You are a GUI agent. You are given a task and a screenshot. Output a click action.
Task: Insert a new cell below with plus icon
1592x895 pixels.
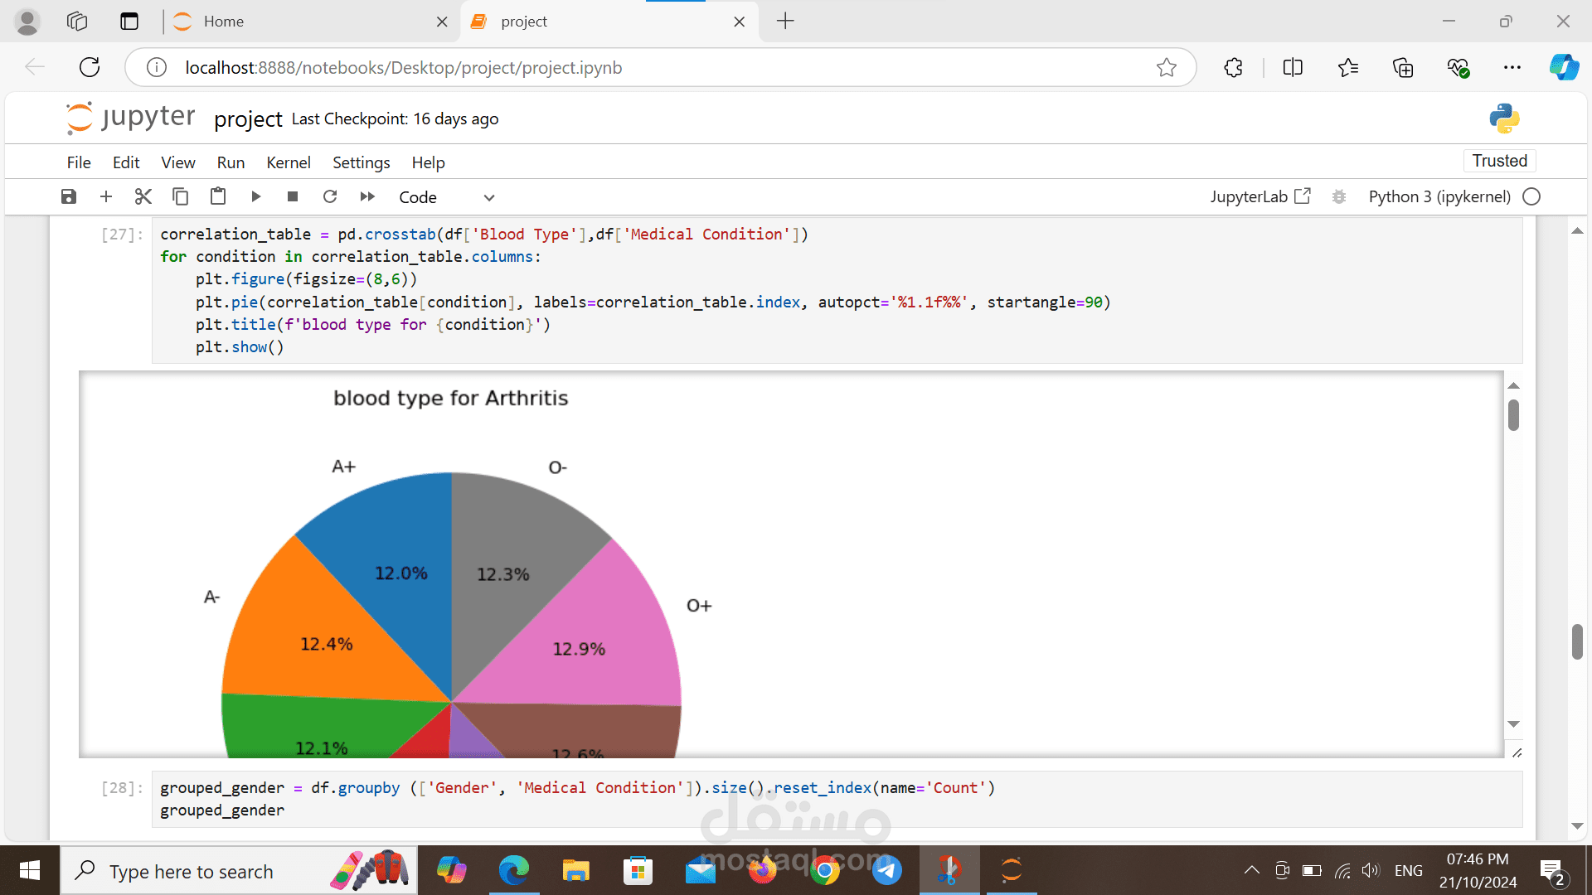106,197
